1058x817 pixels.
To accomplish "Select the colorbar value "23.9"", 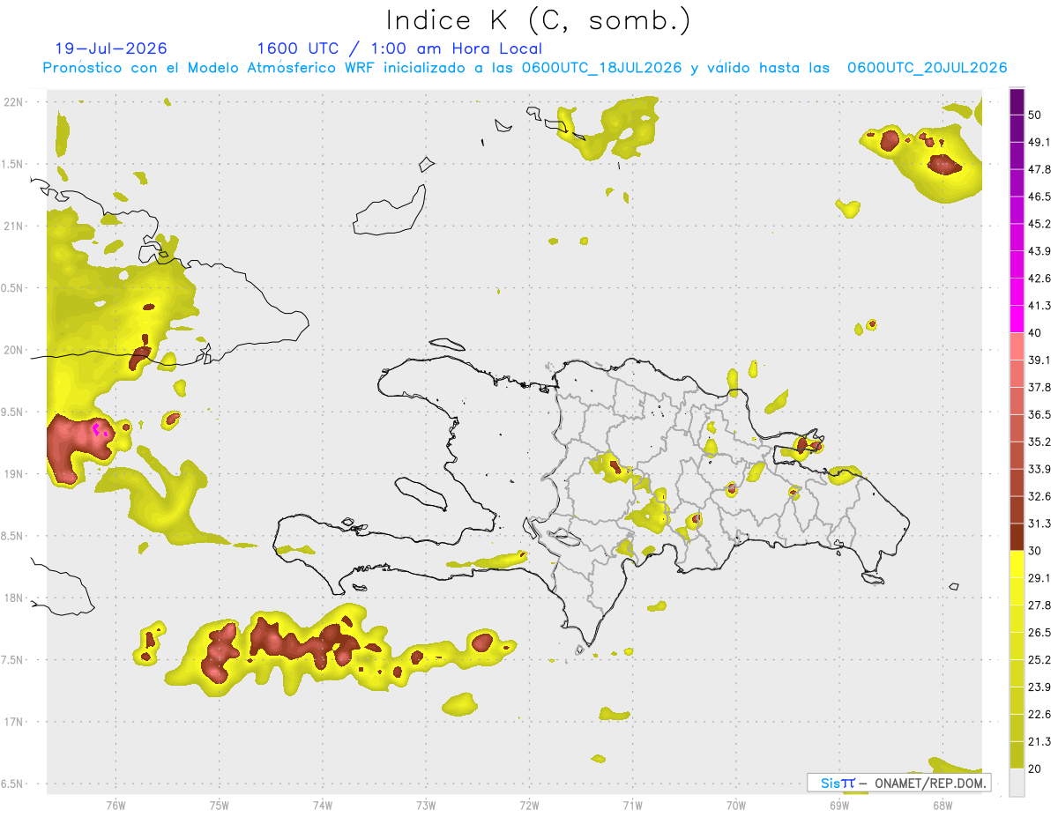I will 1039,687.
